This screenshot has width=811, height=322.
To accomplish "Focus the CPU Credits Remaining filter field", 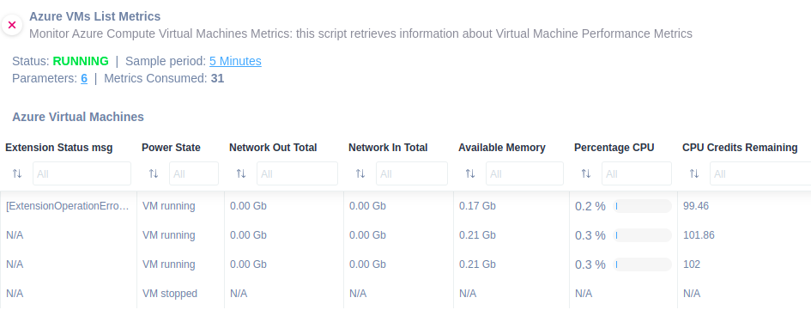I will point(760,173).
